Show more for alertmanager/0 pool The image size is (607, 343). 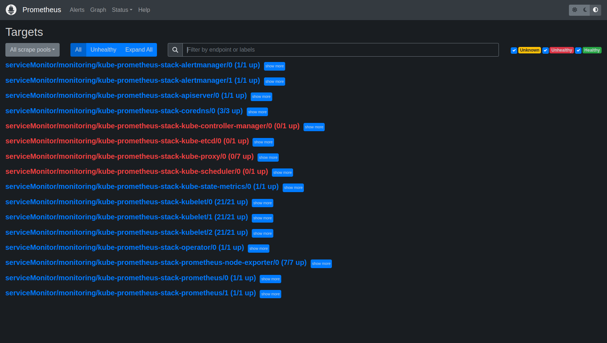point(274,66)
